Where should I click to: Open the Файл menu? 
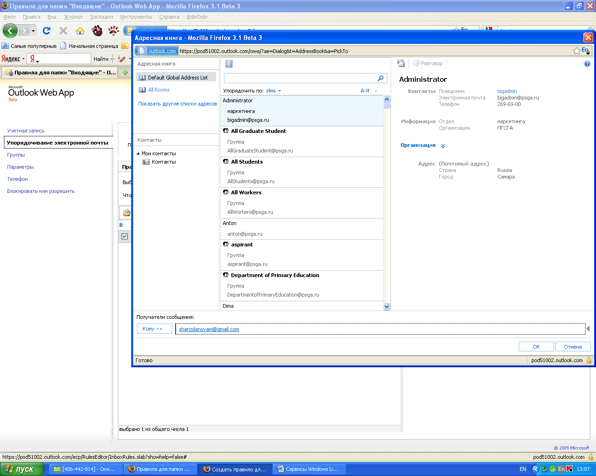coord(9,17)
